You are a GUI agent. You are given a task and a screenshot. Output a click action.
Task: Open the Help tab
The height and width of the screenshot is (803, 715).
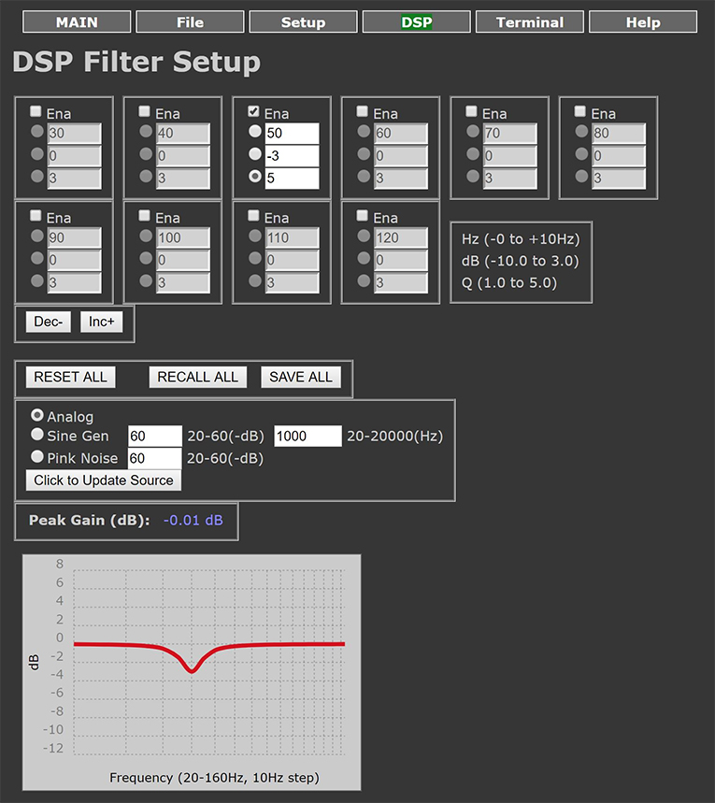pyautogui.click(x=642, y=22)
